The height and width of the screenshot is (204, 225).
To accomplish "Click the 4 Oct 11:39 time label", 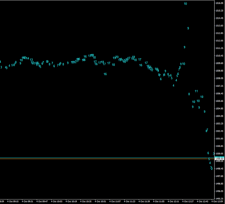I will point(144,201).
